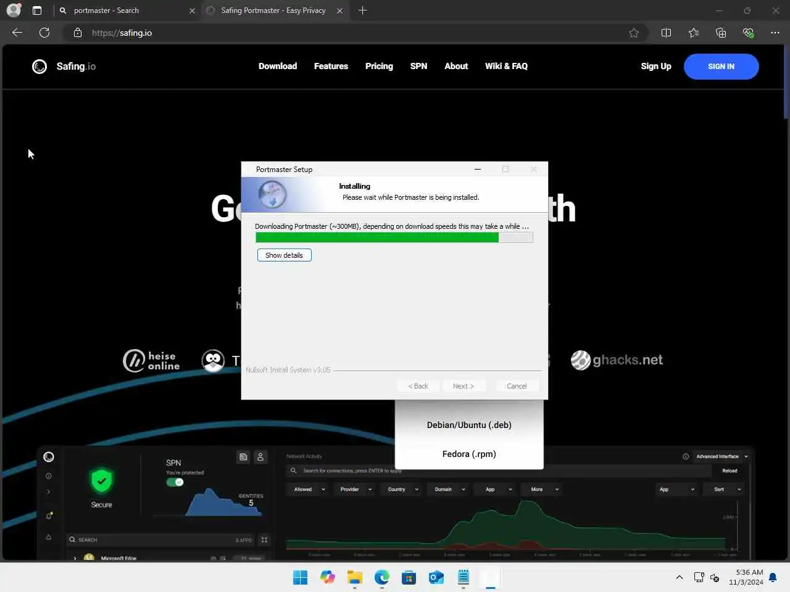790x592 pixels.
Task: Click Reload in the Portmaster preview
Action: coord(730,471)
